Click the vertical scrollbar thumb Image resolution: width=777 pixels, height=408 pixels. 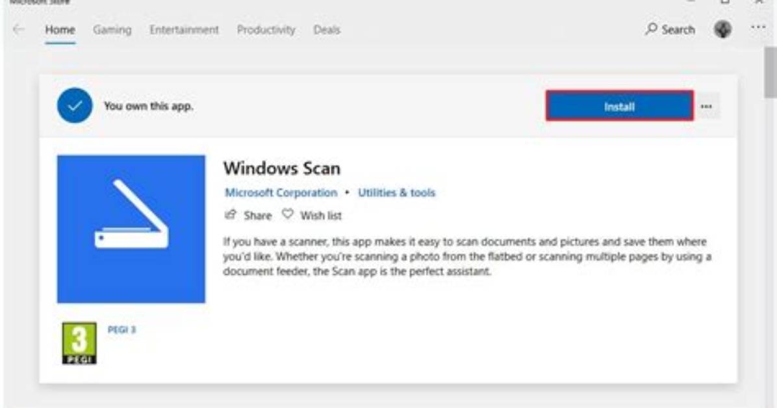[771, 72]
